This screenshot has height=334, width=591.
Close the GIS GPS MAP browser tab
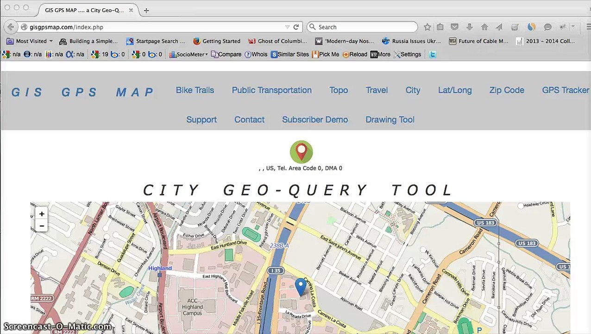click(x=131, y=10)
